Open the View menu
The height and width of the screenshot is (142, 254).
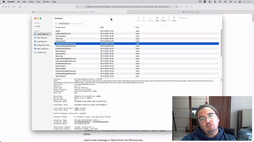point(38,2)
